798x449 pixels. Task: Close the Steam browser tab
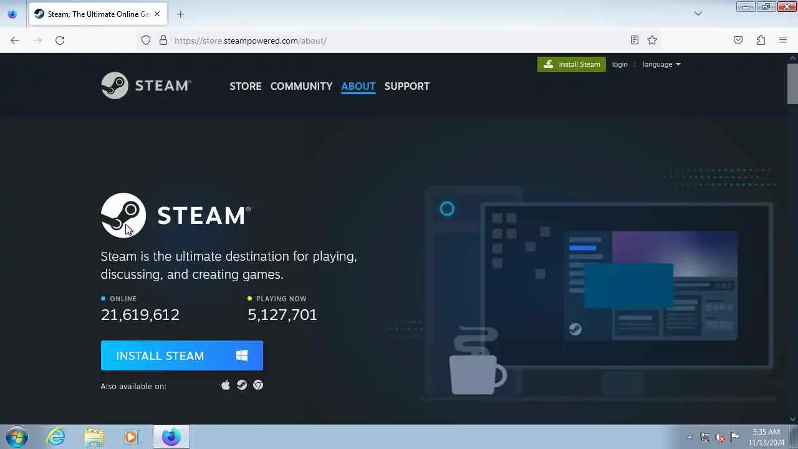157,14
